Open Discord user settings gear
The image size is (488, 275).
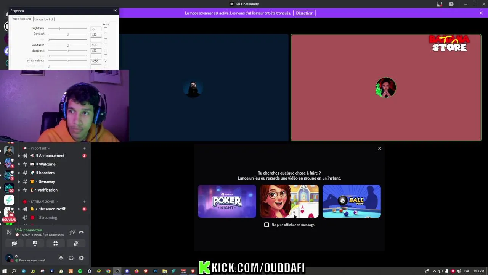pyautogui.click(x=81, y=258)
